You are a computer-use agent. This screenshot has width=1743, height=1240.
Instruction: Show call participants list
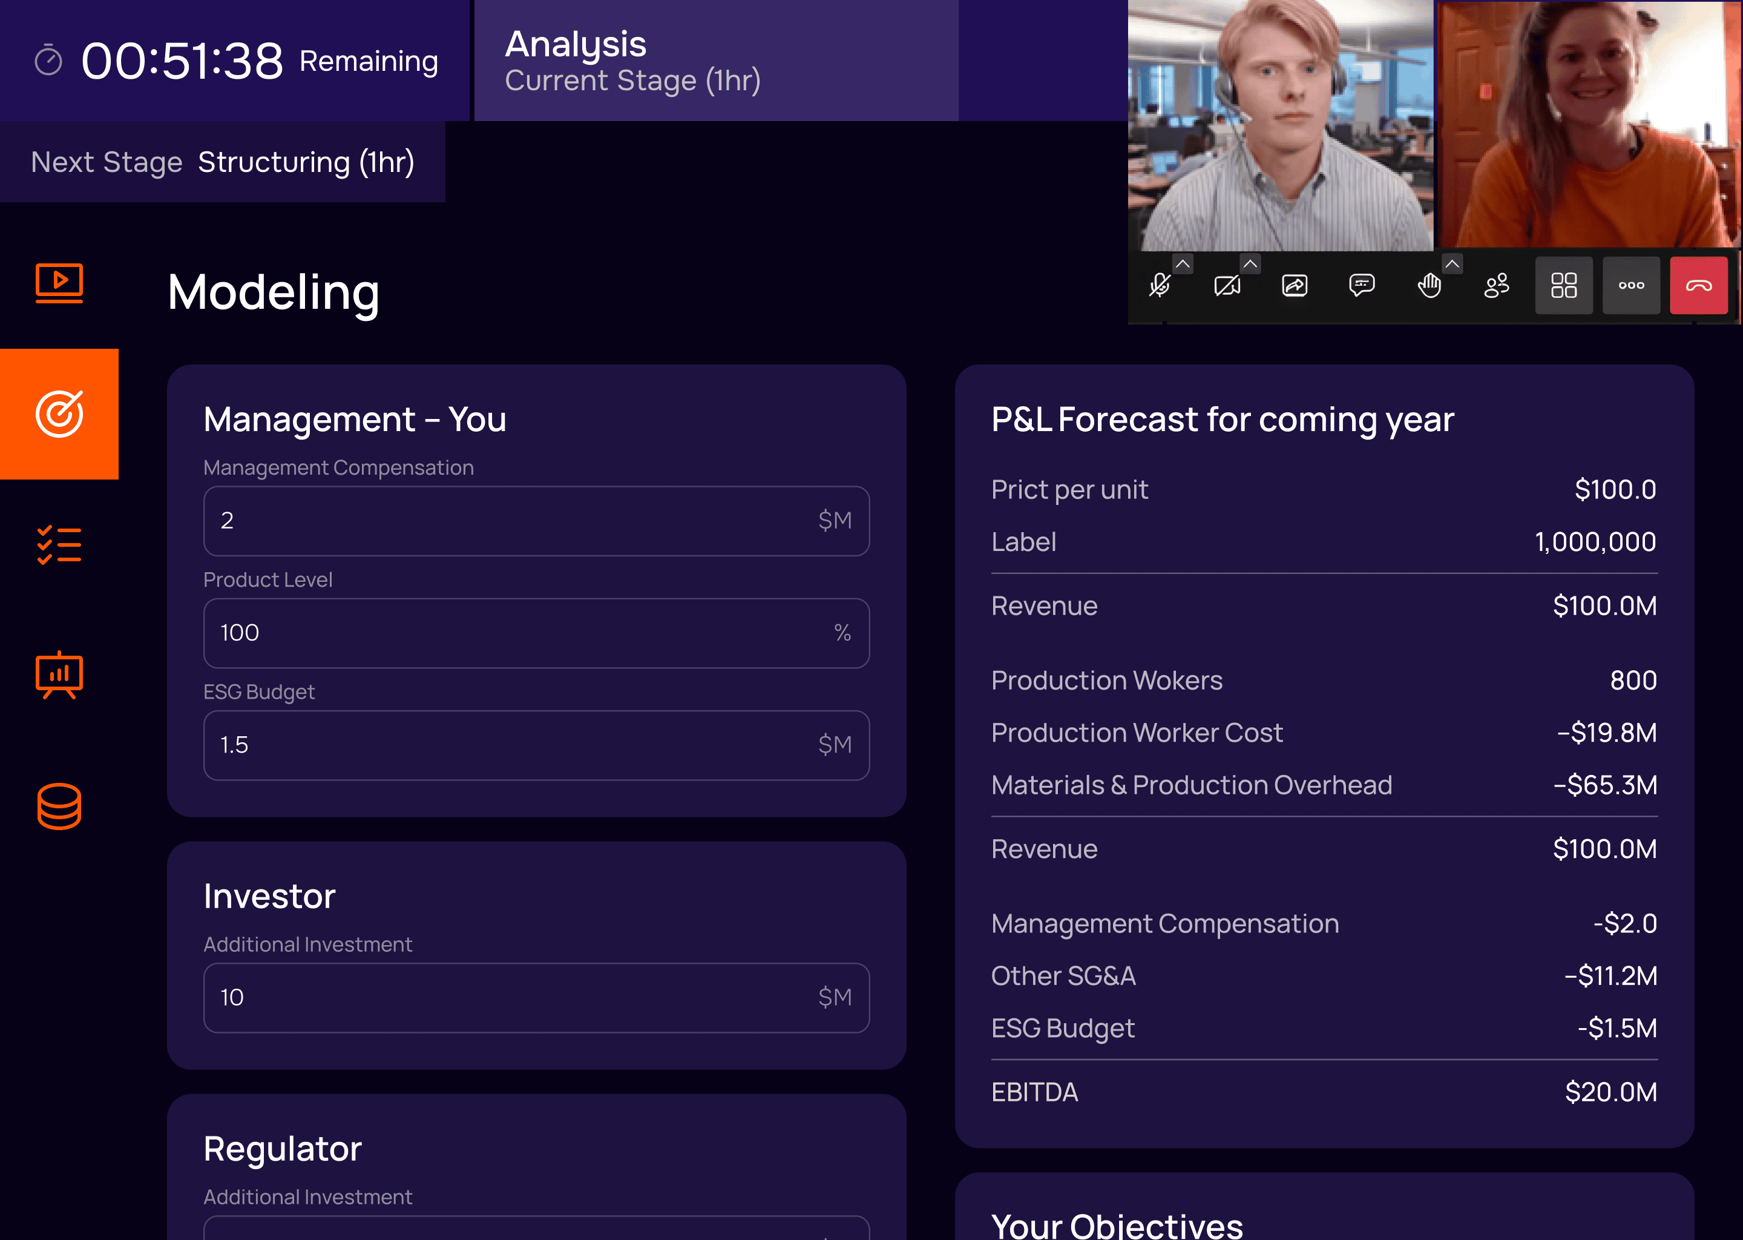click(x=1497, y=286)
